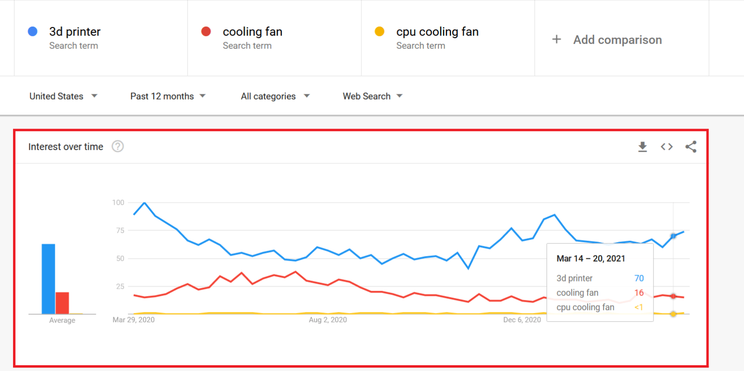Edit the cpu cooling fan search term
The width and height of the screenshot is (744, 371).
[437, 32]
